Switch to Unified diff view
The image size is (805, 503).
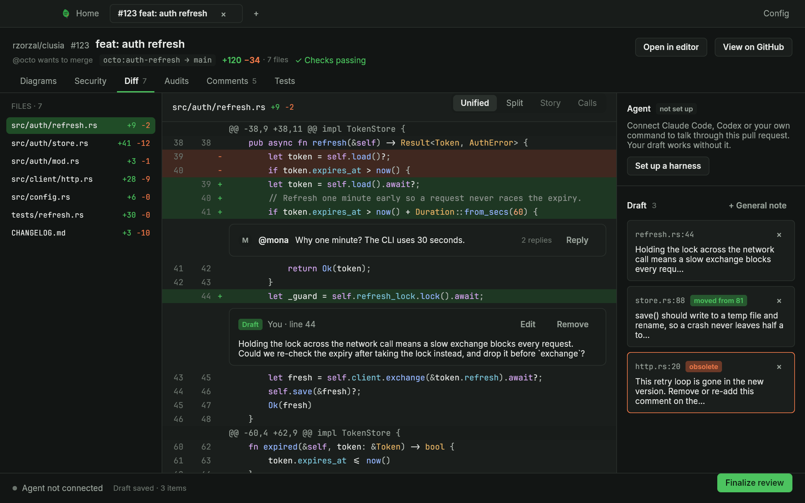[475, 103]
